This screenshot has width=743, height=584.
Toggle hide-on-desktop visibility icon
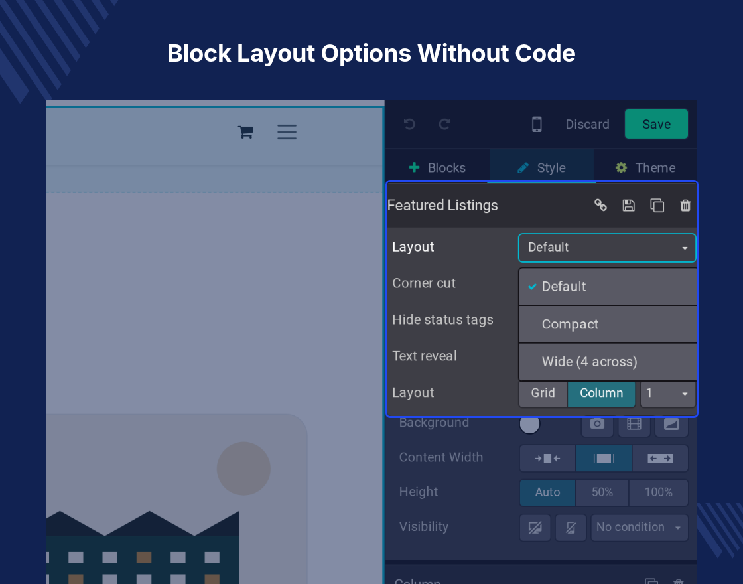[x=535, y=528]
